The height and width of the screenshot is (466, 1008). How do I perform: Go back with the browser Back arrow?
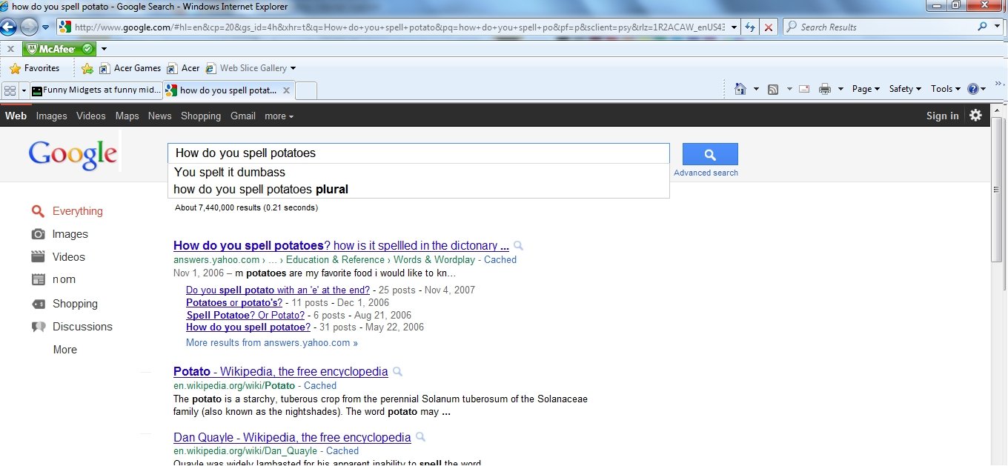(8, 27)
